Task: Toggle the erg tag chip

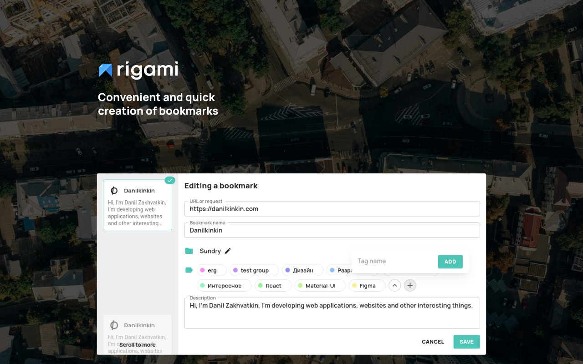Action: (212, 270)
